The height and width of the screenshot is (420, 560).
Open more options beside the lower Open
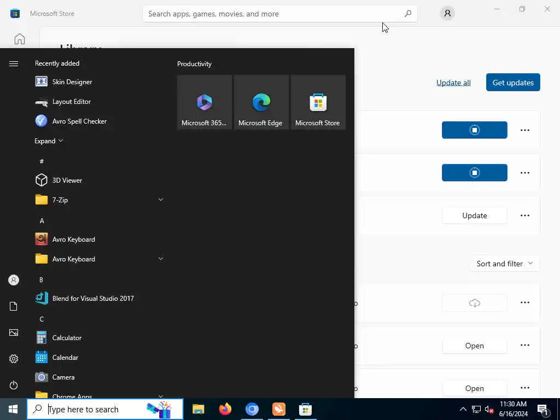point(524,388)
